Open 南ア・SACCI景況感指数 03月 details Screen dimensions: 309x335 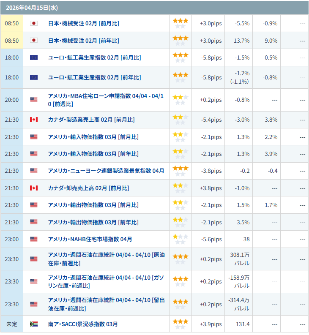pos(83,324)
